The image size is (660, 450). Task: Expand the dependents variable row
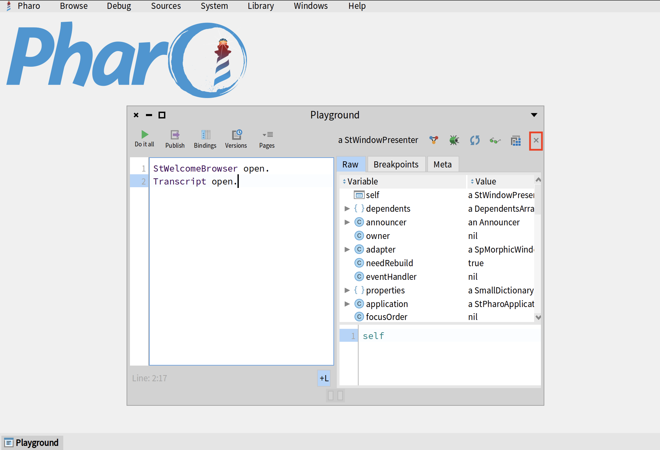347,209
